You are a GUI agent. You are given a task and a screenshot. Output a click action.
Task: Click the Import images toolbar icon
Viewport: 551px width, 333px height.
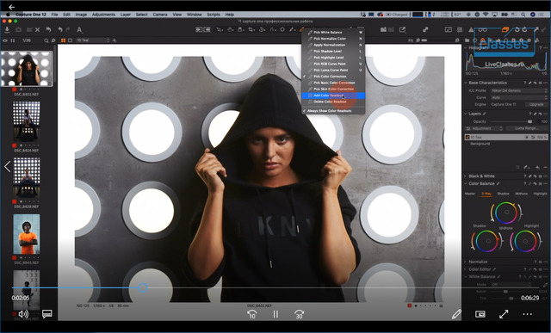(7, 30)
